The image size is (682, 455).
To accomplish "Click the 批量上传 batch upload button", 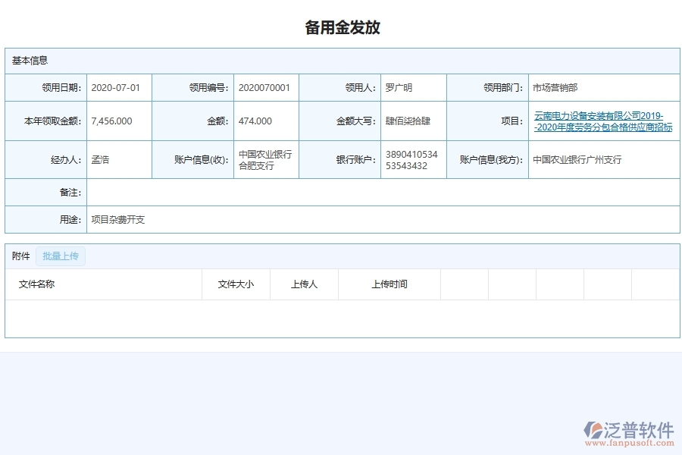I will (x=60, y=256).
